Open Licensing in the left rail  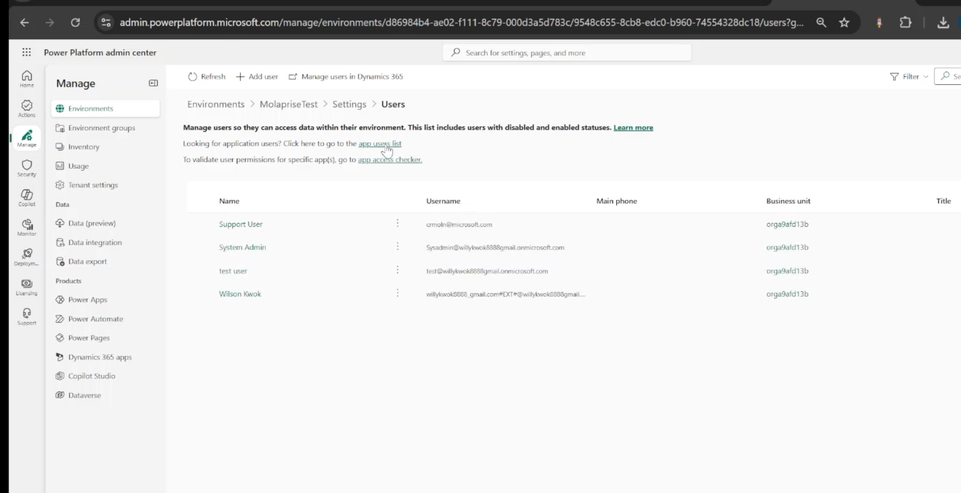27,287
